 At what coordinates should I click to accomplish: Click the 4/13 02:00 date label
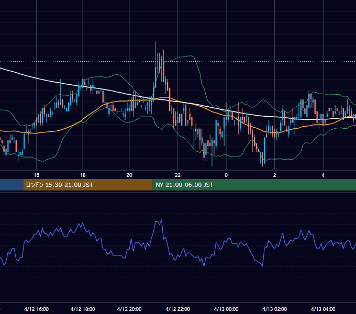[x=274, y=309]
